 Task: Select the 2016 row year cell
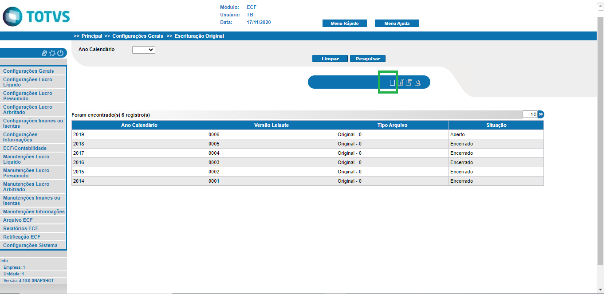tap(139, 162)
